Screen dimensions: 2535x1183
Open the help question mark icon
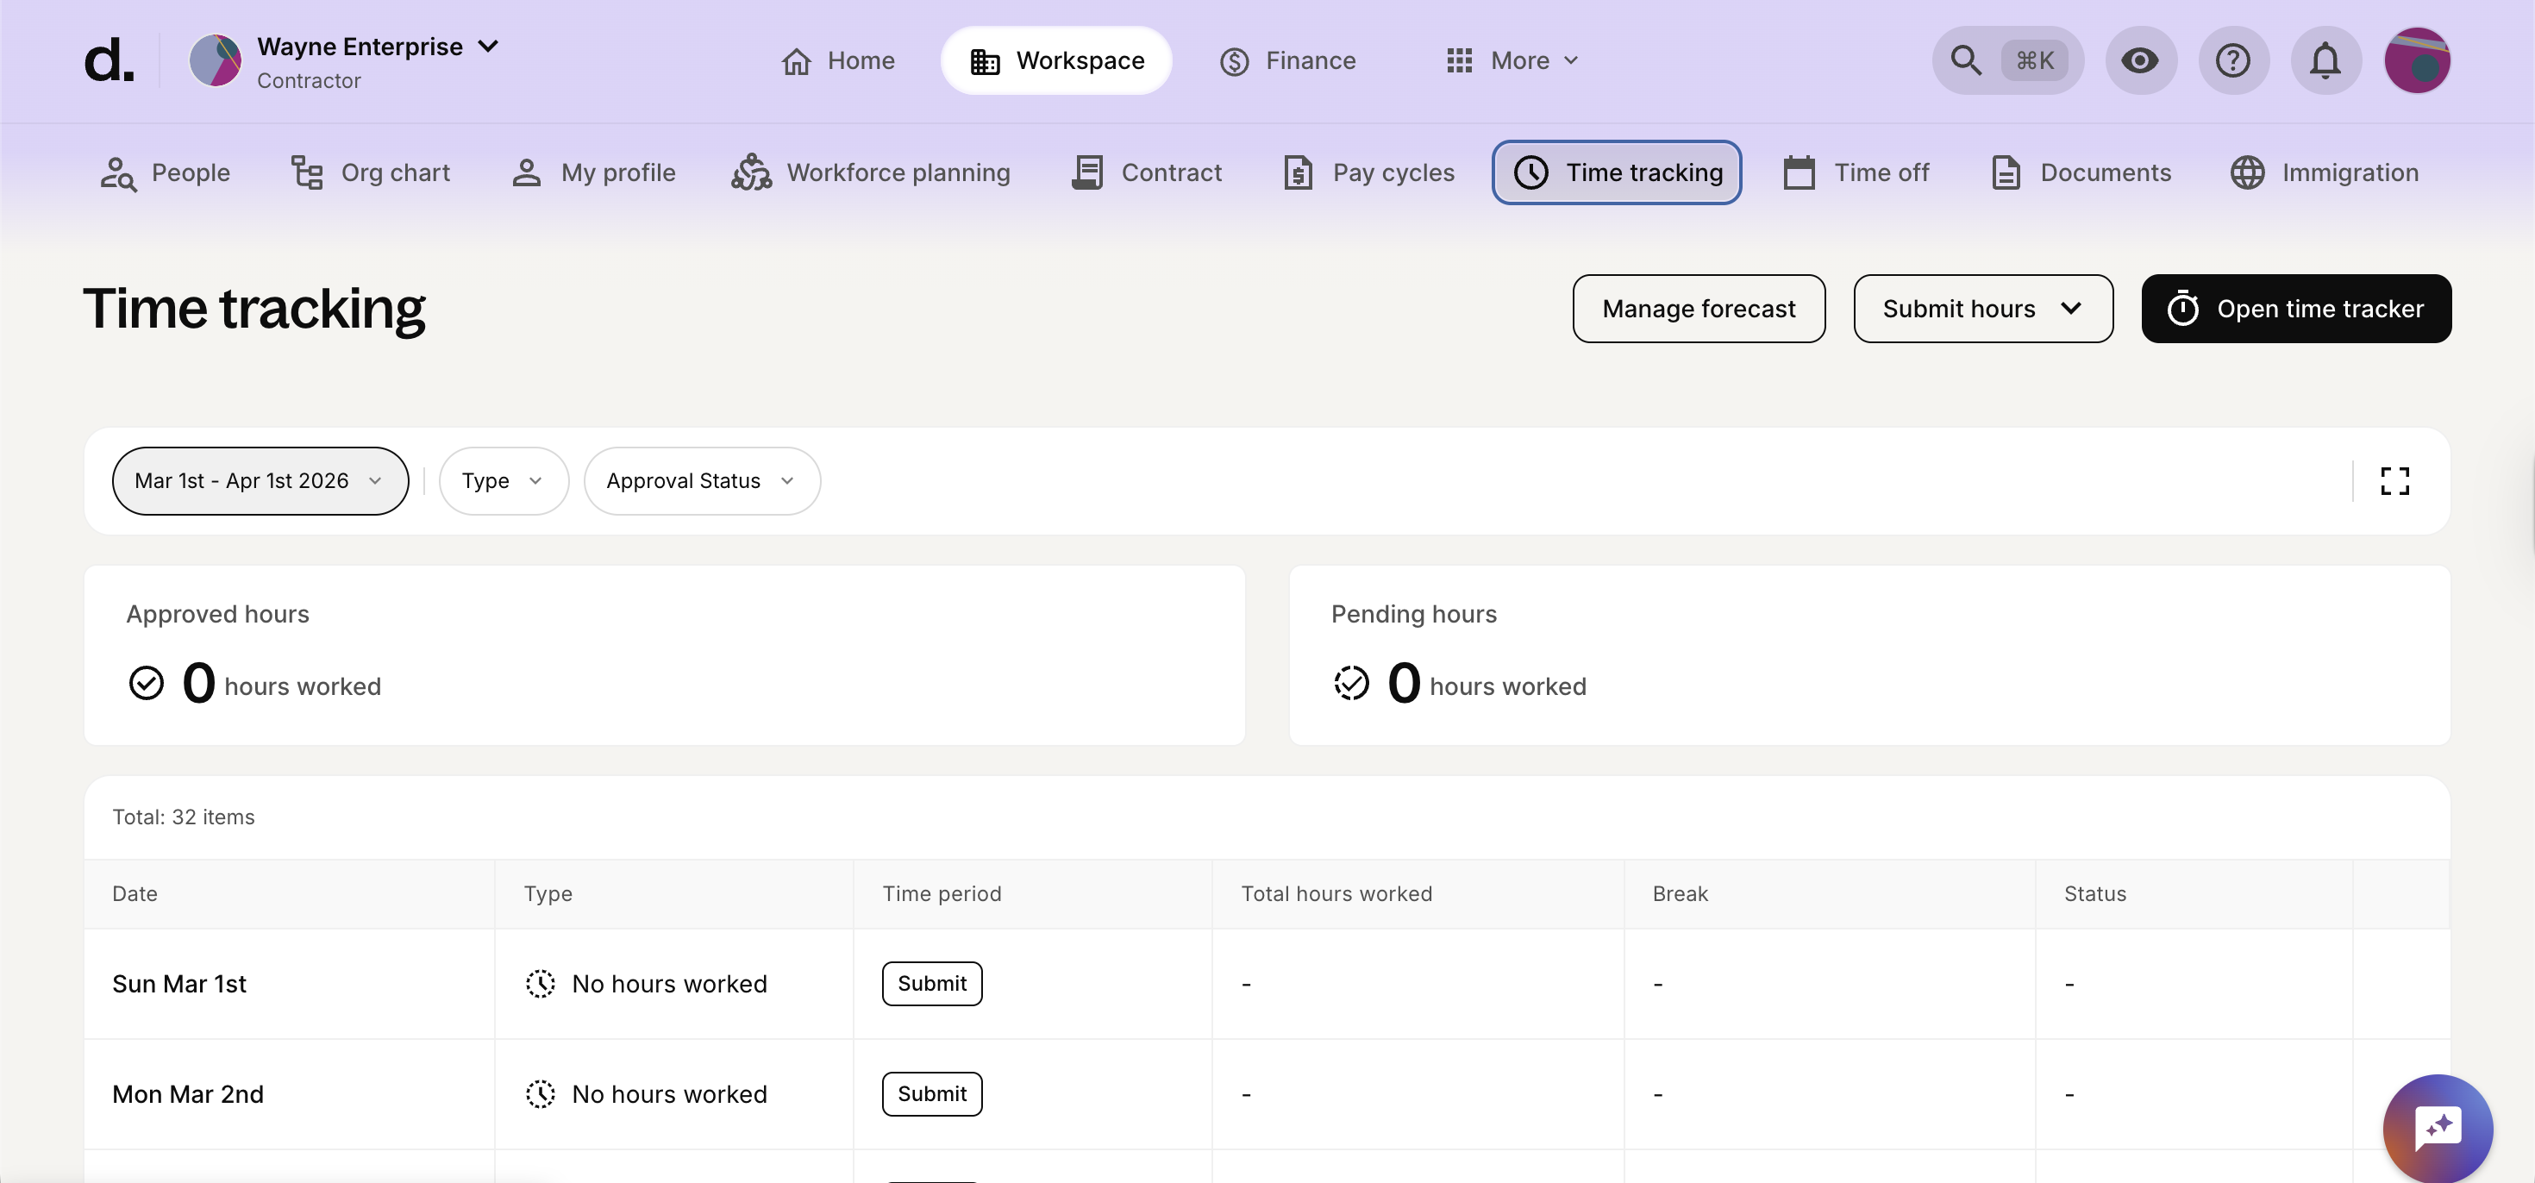coord(2231,60)
